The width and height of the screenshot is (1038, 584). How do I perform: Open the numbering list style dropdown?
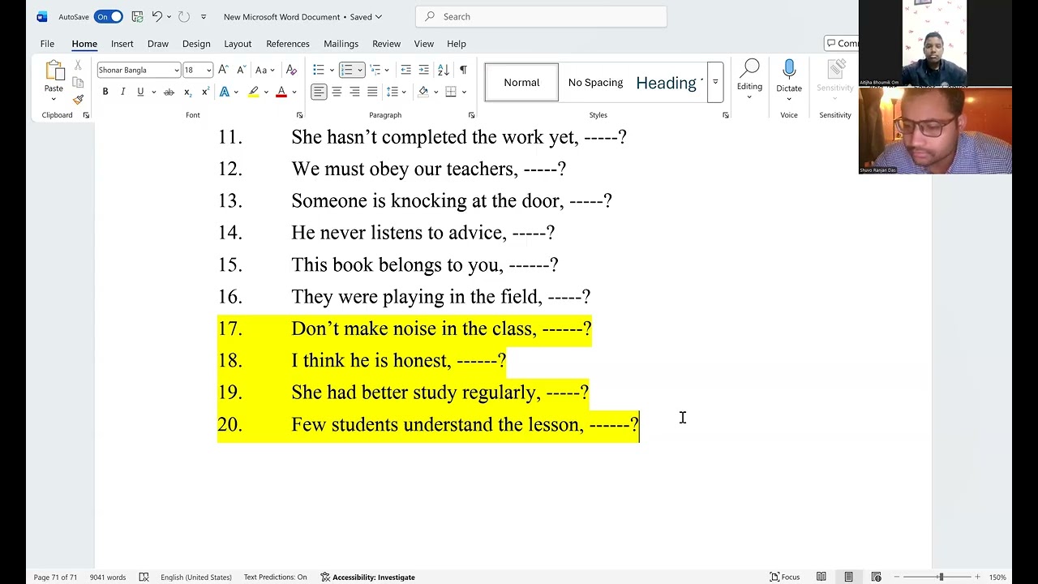coord(360,70)
